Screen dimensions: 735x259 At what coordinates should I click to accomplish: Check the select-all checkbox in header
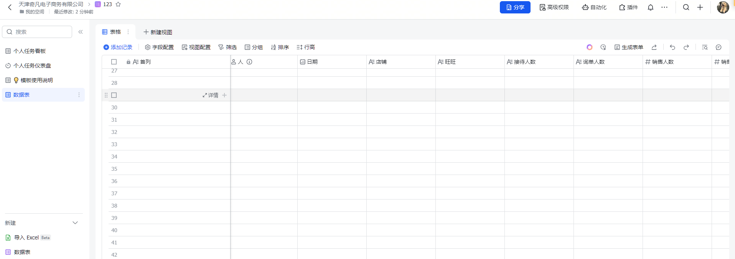click(x=114, y=62)
